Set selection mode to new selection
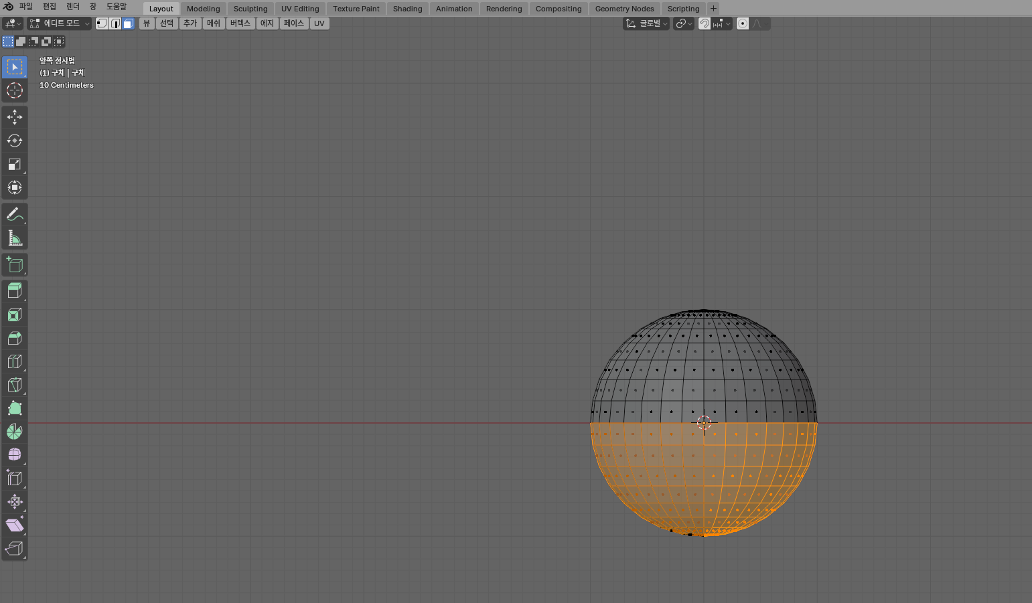Viewport: 1032px width, 603px height. [8, 41]
